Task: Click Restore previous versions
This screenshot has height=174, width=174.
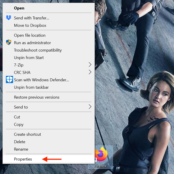Action: [x=49, y=97]
